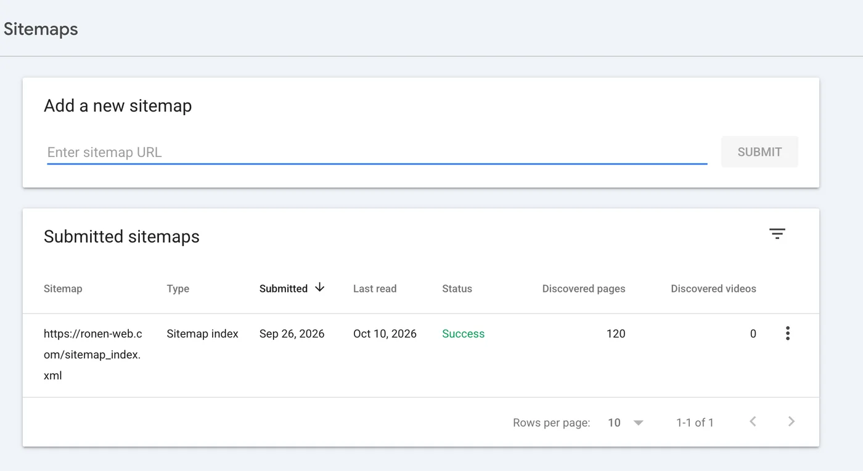Click the Sitemaps page title
Image resolution: width=863 pixels, height=471 pixels.
coord(41,29)
